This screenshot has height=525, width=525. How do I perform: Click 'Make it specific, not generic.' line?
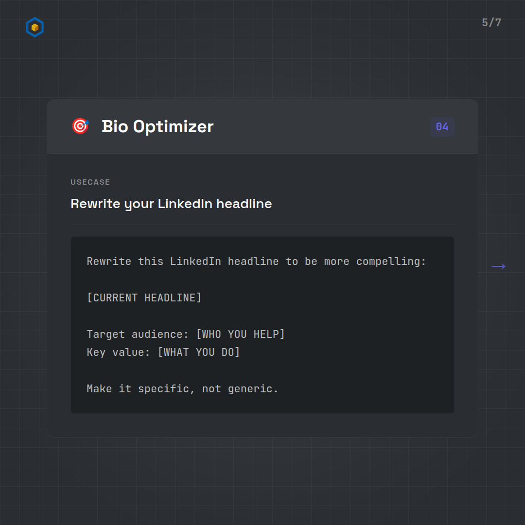coord(182,388)
